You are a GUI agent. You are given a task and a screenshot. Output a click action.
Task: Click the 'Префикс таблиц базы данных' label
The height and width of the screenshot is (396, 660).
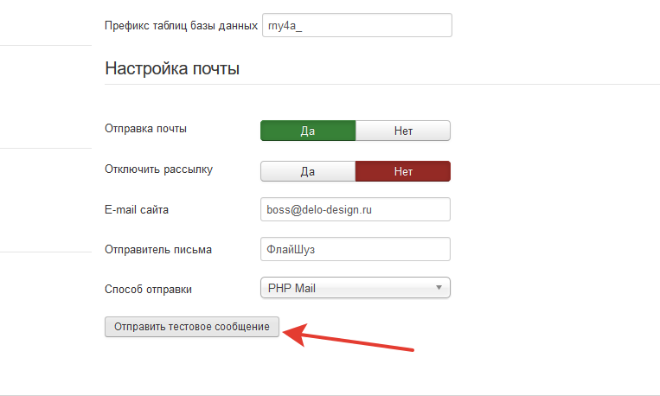[x=181, y=26]
